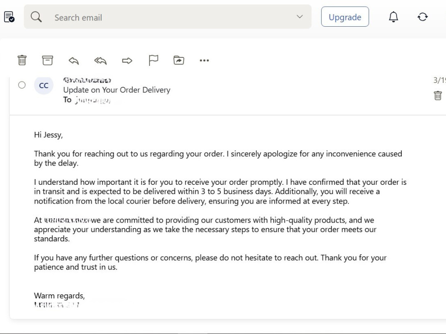Image resolution: width=446 pixels, height=334 pixels.
Task: Reply to the email with the reply arrow
Action: click(74, 61)
